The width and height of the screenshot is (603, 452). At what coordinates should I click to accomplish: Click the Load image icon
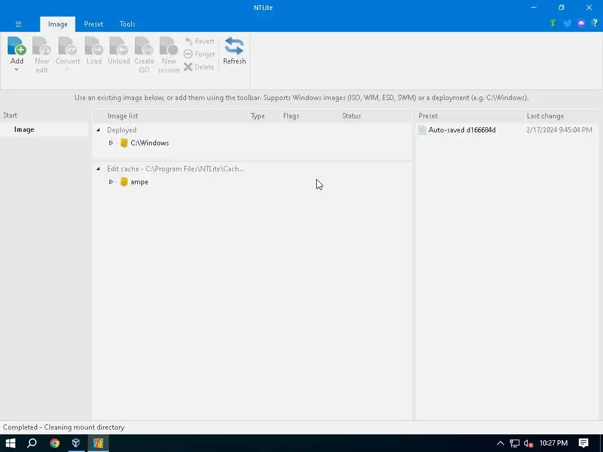click(x=94, y=46)
